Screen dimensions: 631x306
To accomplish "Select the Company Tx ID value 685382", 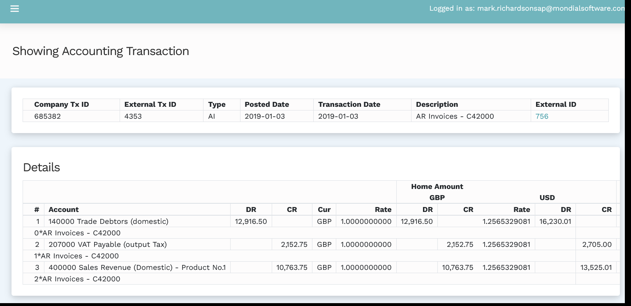I will pos(47,116).
